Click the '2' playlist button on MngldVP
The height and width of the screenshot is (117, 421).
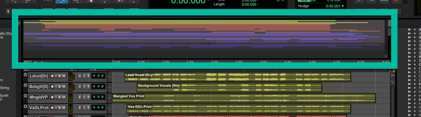click(80, 97)
